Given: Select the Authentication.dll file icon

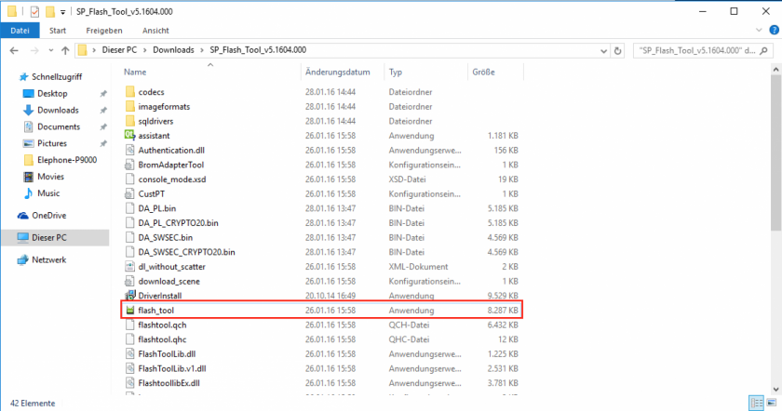Looking at the screenshot, I should pos(129,150).
